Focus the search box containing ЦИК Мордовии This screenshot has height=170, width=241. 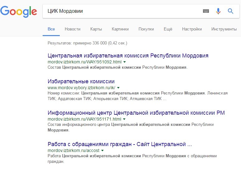pos(141,11)
